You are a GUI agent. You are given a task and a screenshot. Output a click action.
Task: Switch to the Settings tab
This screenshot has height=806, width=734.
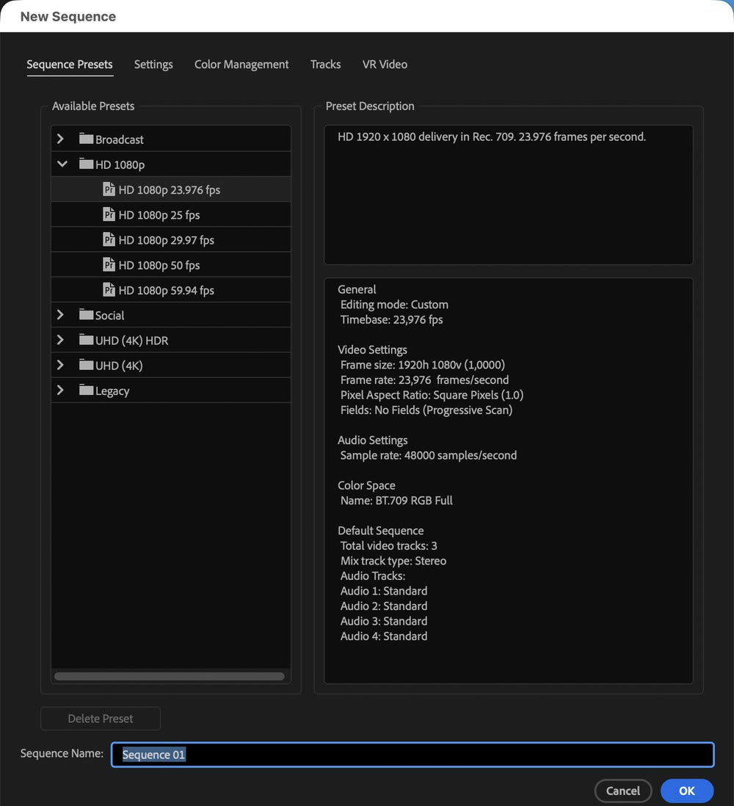[x=153, y=65]
